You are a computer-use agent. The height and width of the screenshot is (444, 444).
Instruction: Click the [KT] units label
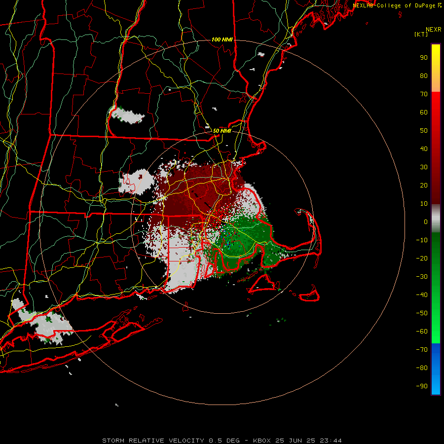pyautogui.click(x=421, y=34)
